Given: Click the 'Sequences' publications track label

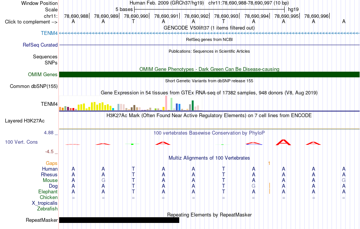Looking at the screenshot, I should [45, 56].
